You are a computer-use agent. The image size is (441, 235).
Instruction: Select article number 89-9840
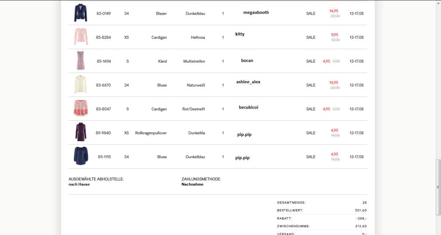click(103, 133)
